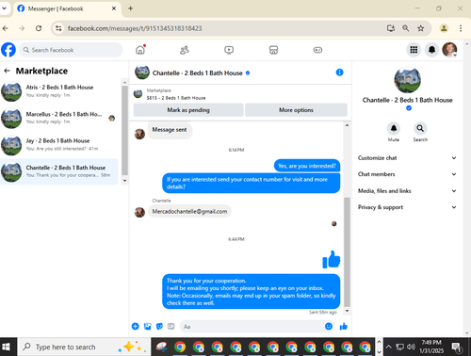This screenshot has height=356, width=471.
Task: Click the install app icon in address bar
Action: (391, 28)
